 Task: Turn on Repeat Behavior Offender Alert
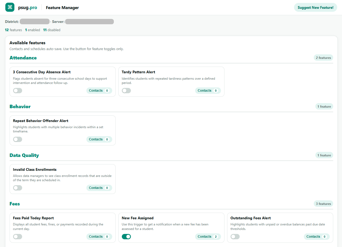(18, 139)
